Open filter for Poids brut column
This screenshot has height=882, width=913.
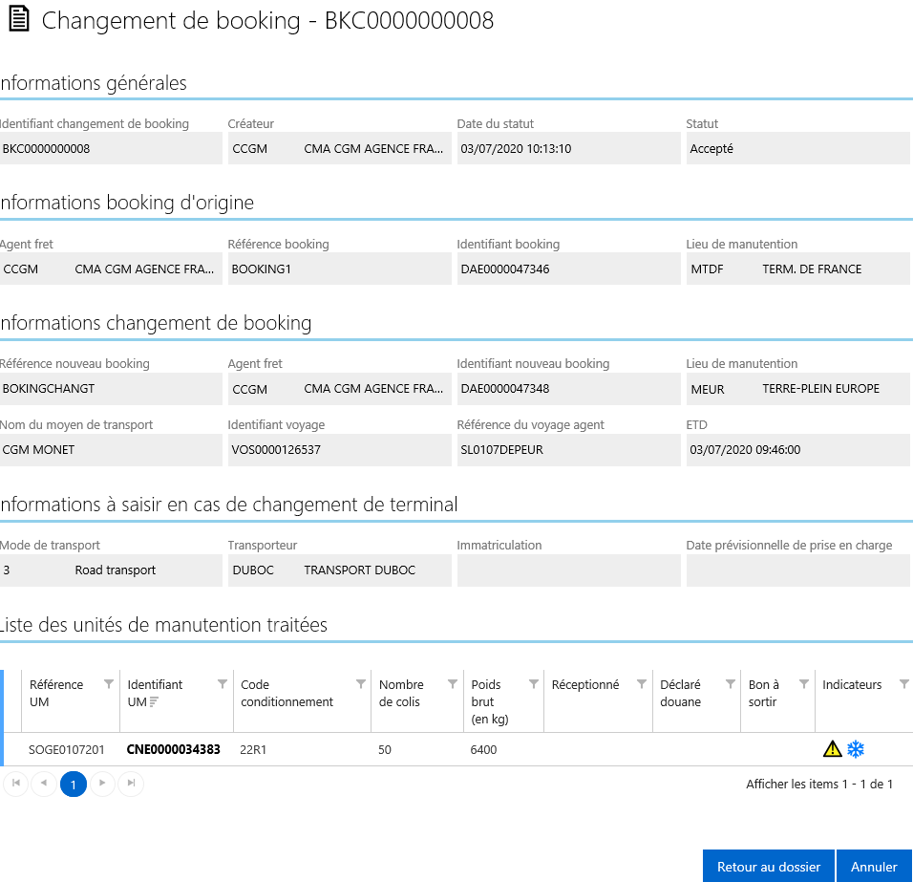pyautogui.click(x=533, y=684)
